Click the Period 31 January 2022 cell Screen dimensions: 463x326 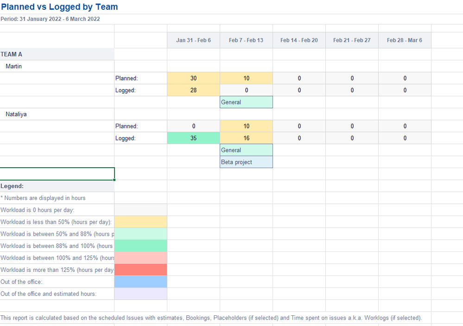pos(50,19)
